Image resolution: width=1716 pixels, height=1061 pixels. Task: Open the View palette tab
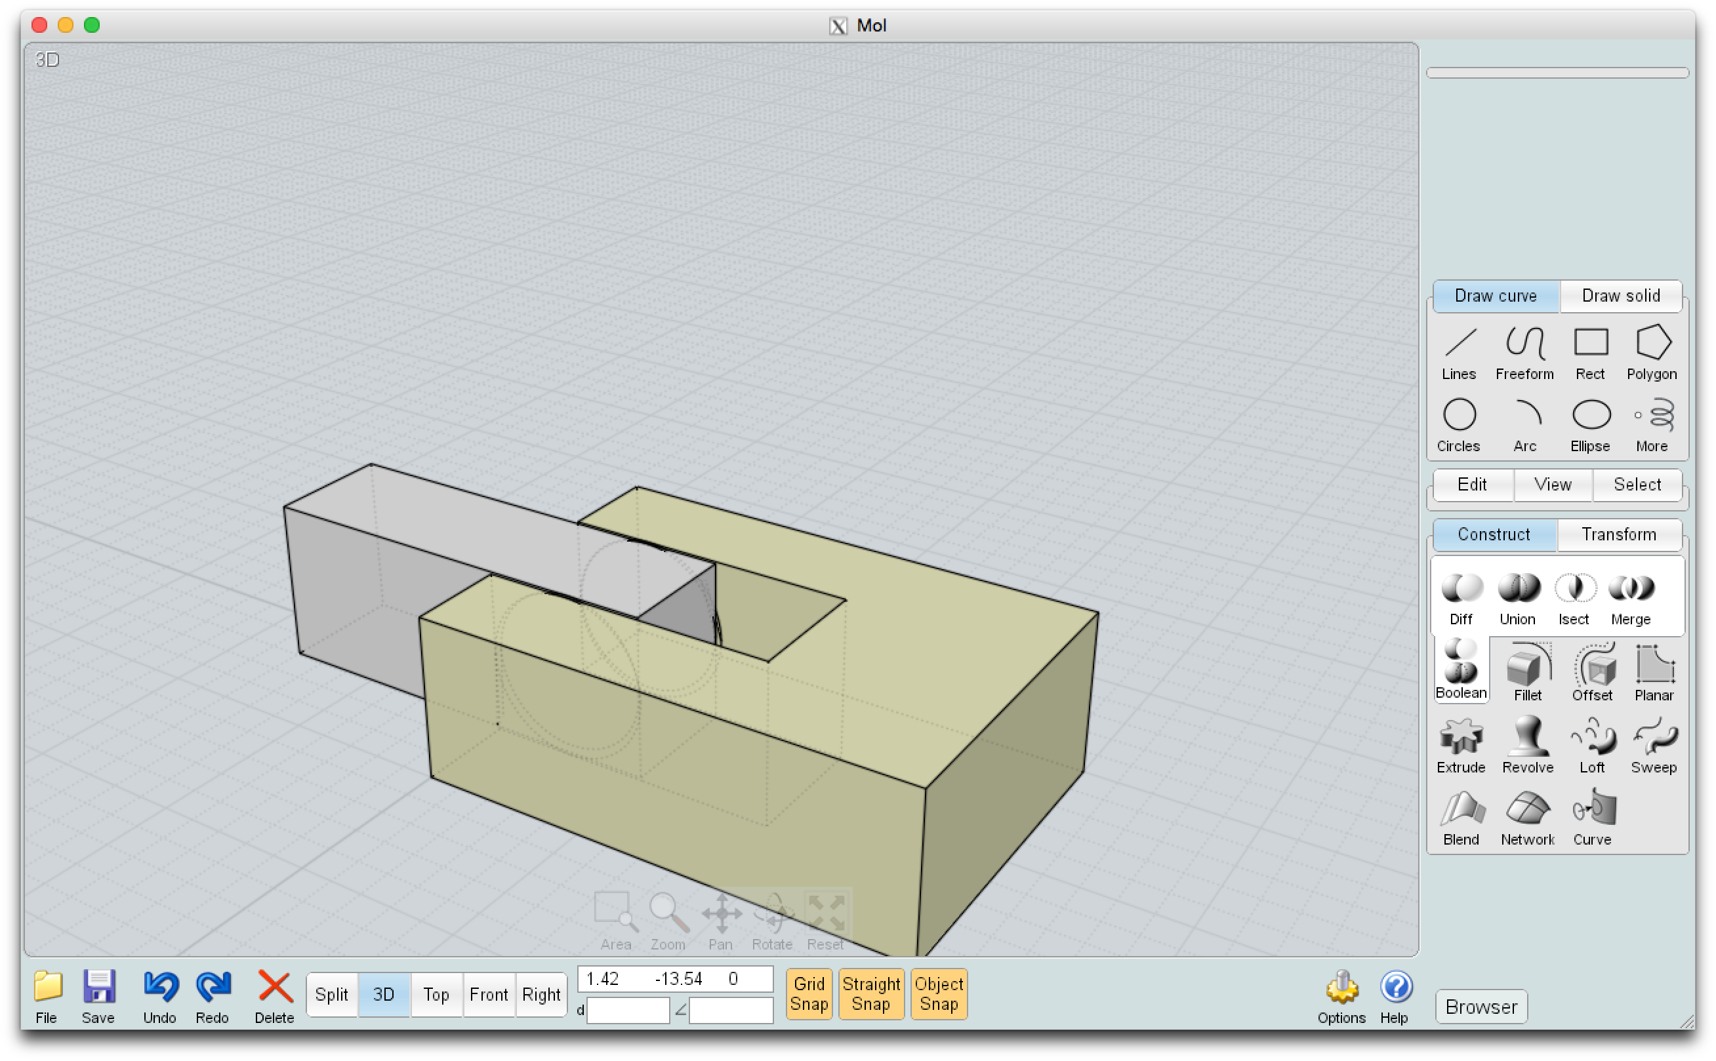click(x=1553, y=484)
